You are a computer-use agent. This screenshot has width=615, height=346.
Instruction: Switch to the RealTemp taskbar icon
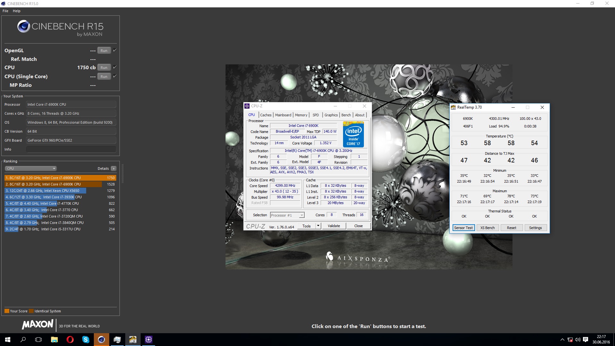(133, 340)
